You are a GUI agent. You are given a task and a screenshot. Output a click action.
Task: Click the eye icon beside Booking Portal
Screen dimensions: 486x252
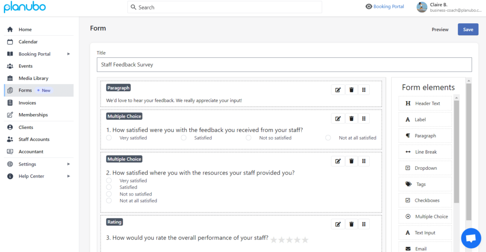[369, 7]
